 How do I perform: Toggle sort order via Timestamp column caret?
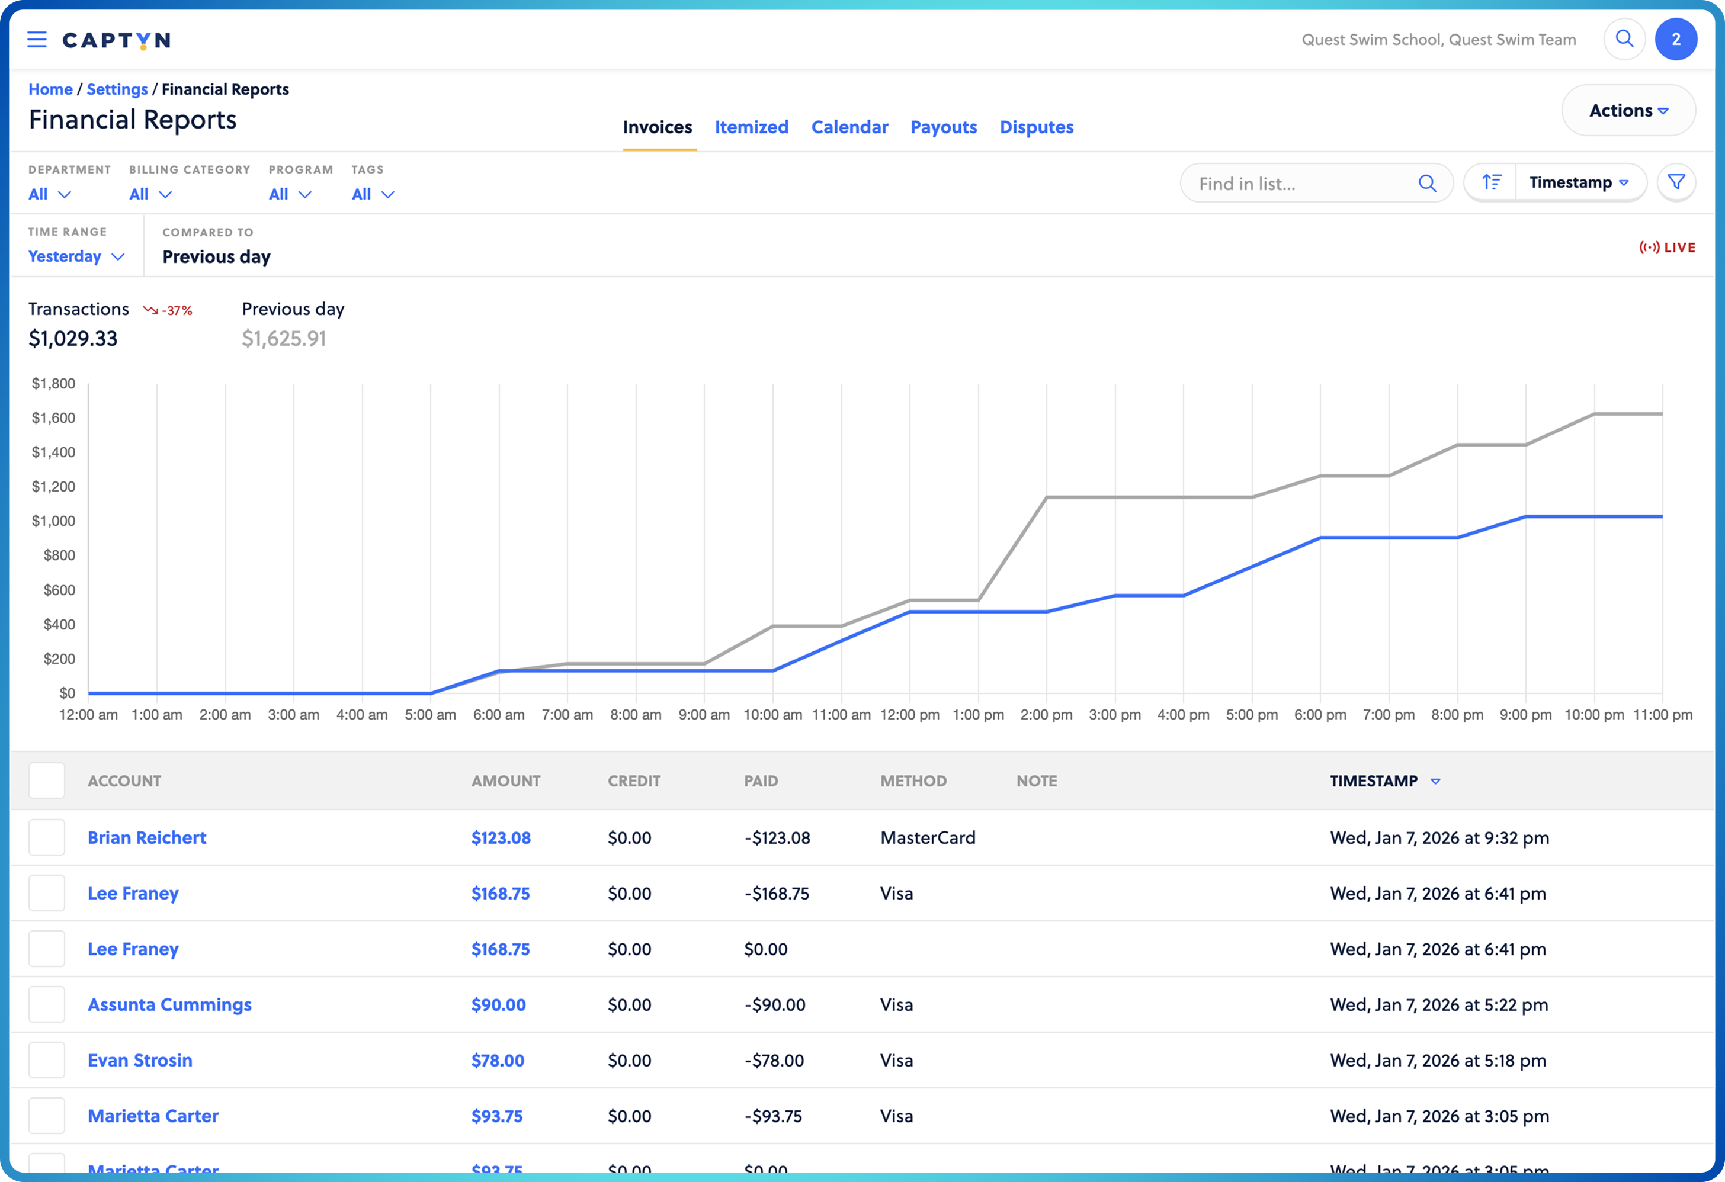[1435, 780]
